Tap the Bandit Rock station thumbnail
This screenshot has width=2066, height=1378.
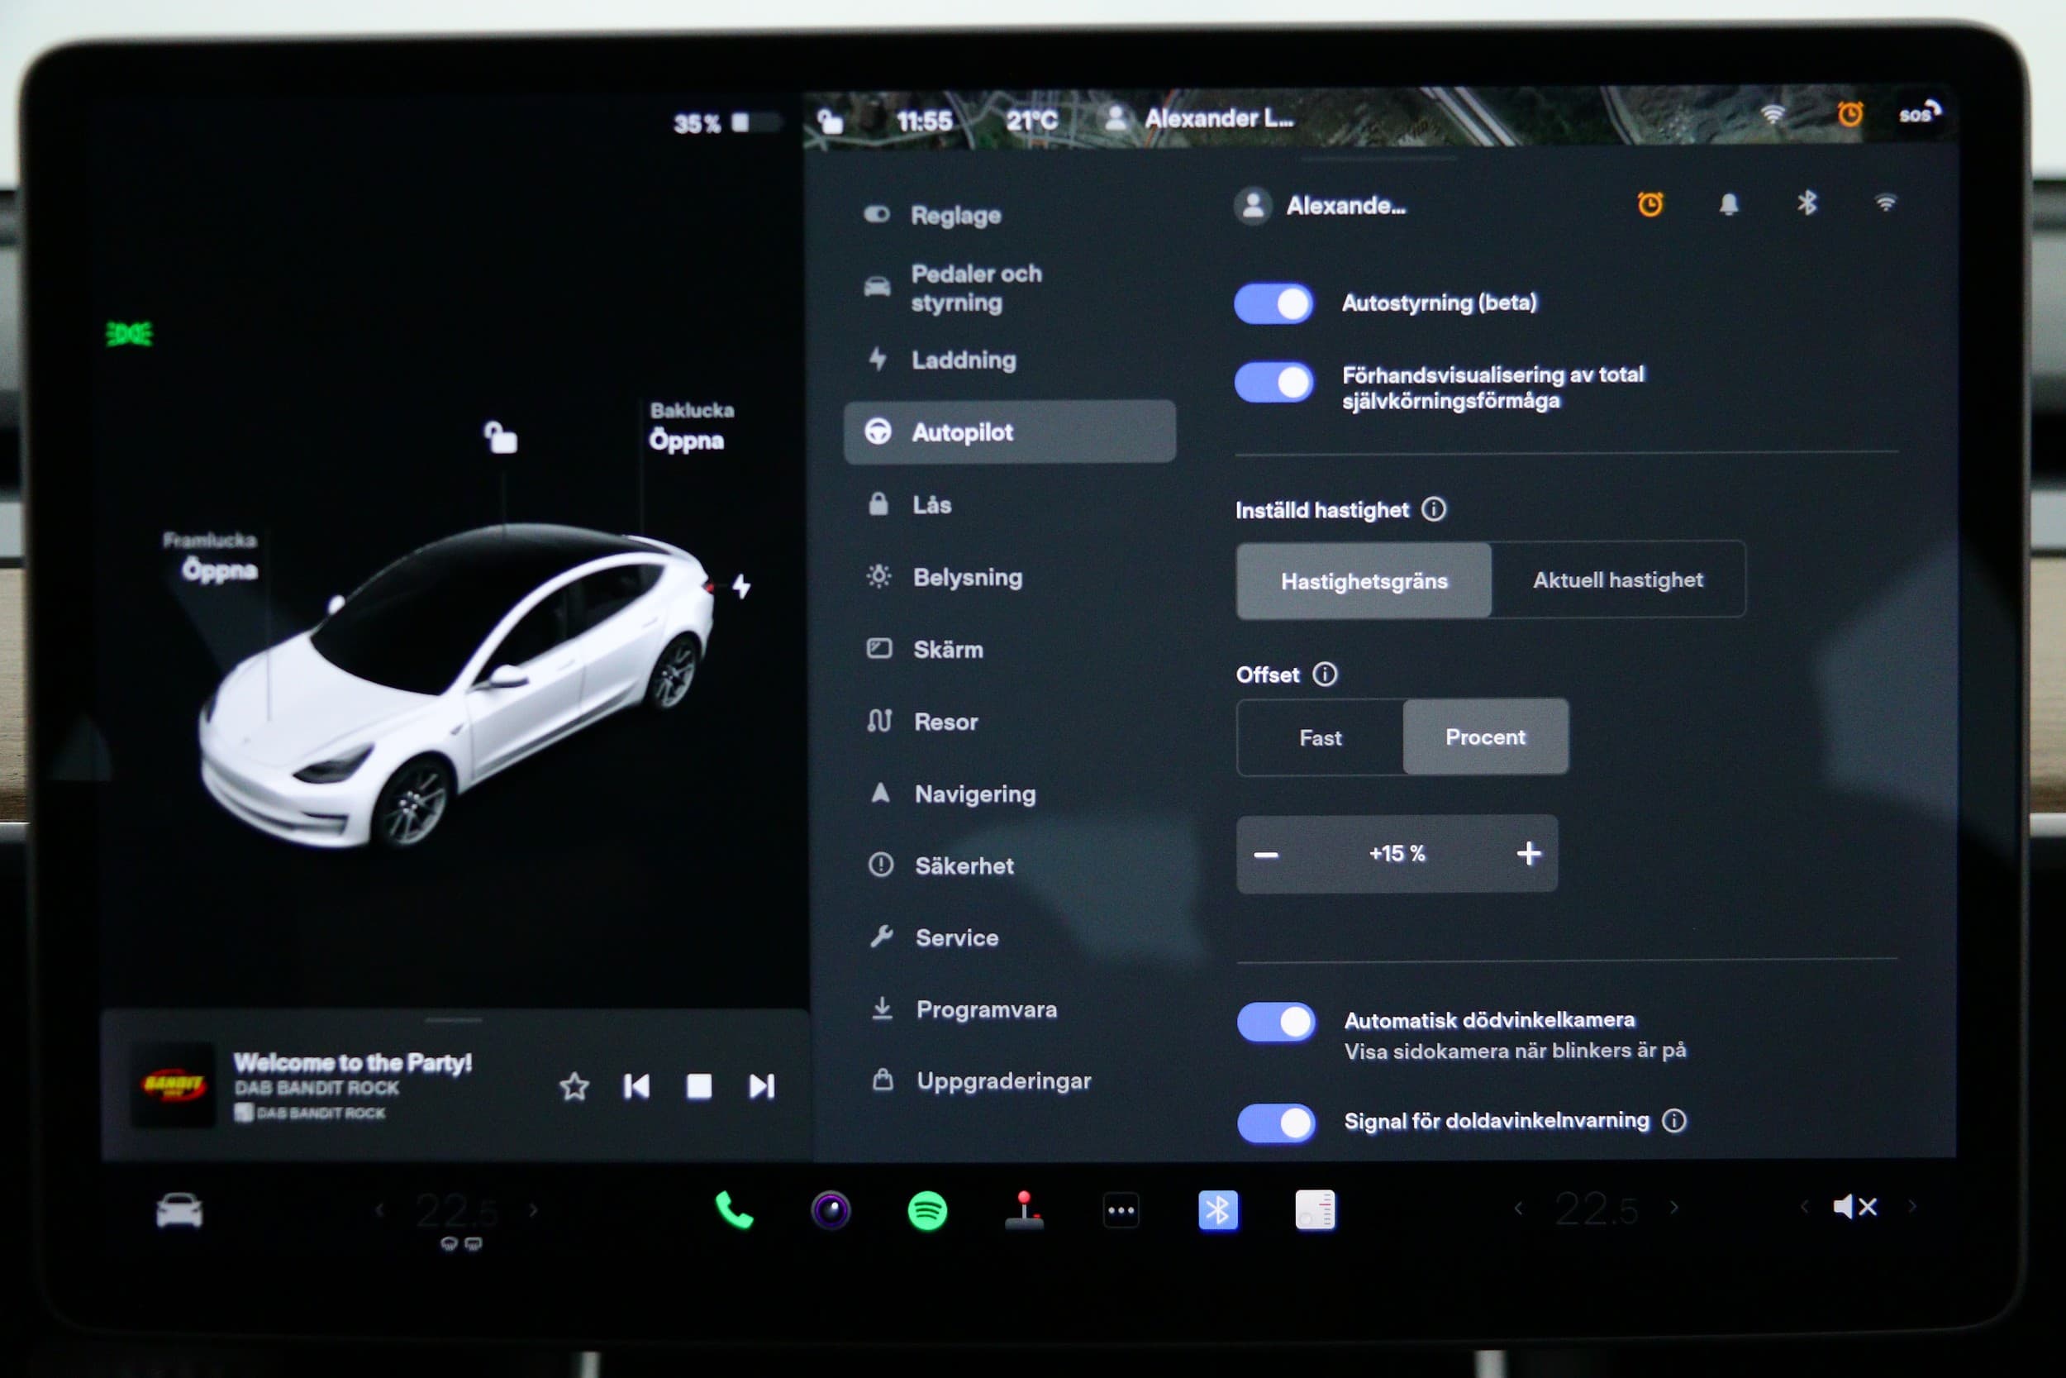[173, 1086]
